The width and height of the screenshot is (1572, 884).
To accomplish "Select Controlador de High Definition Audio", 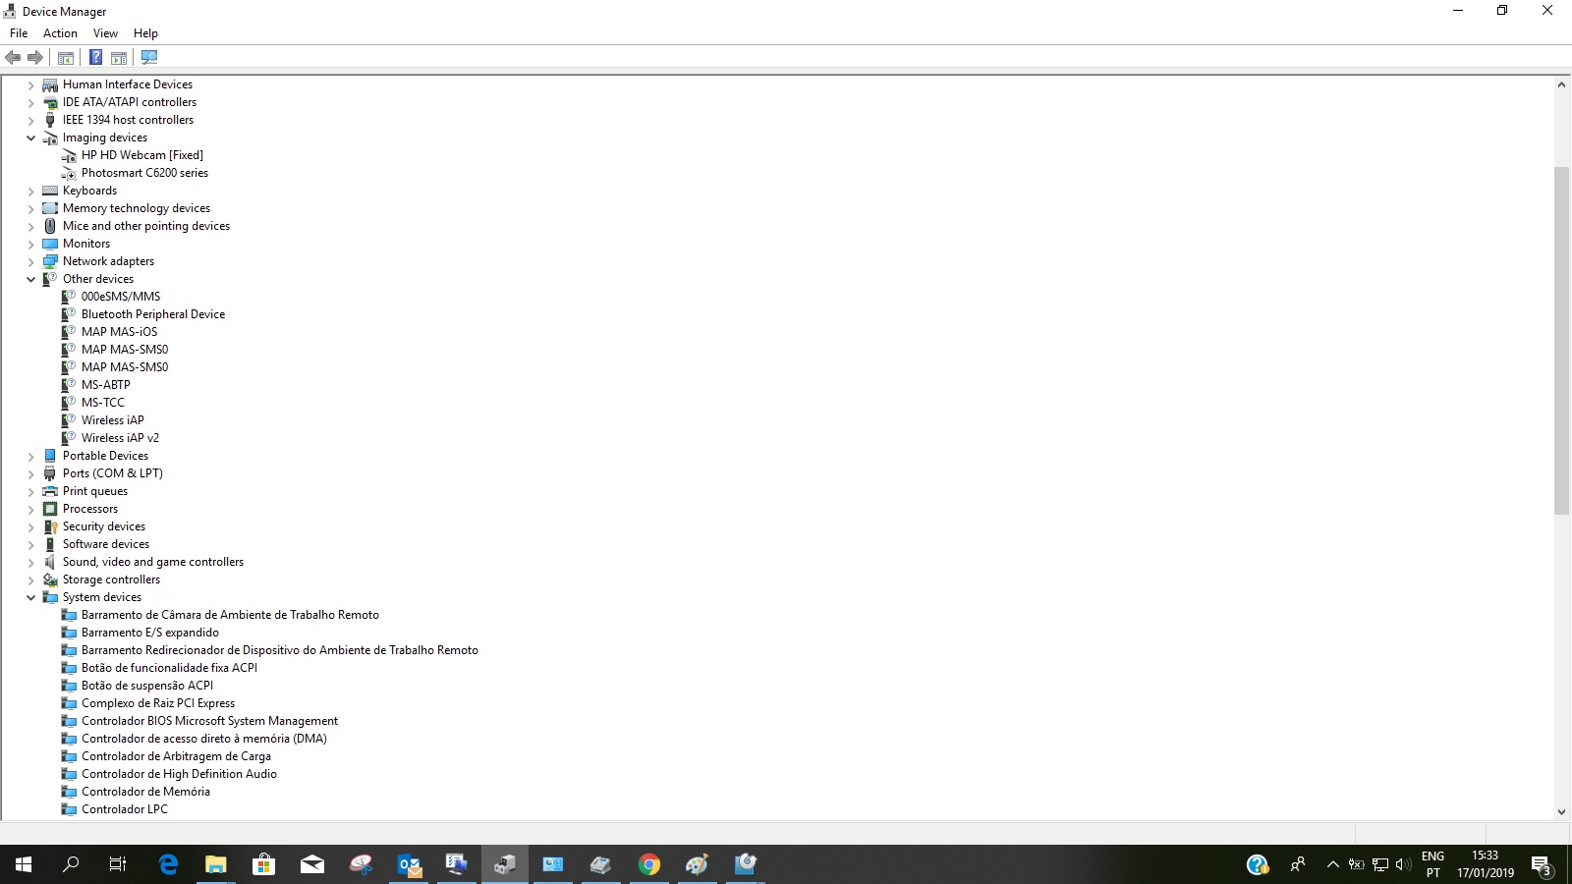I will tap(181, 774).
